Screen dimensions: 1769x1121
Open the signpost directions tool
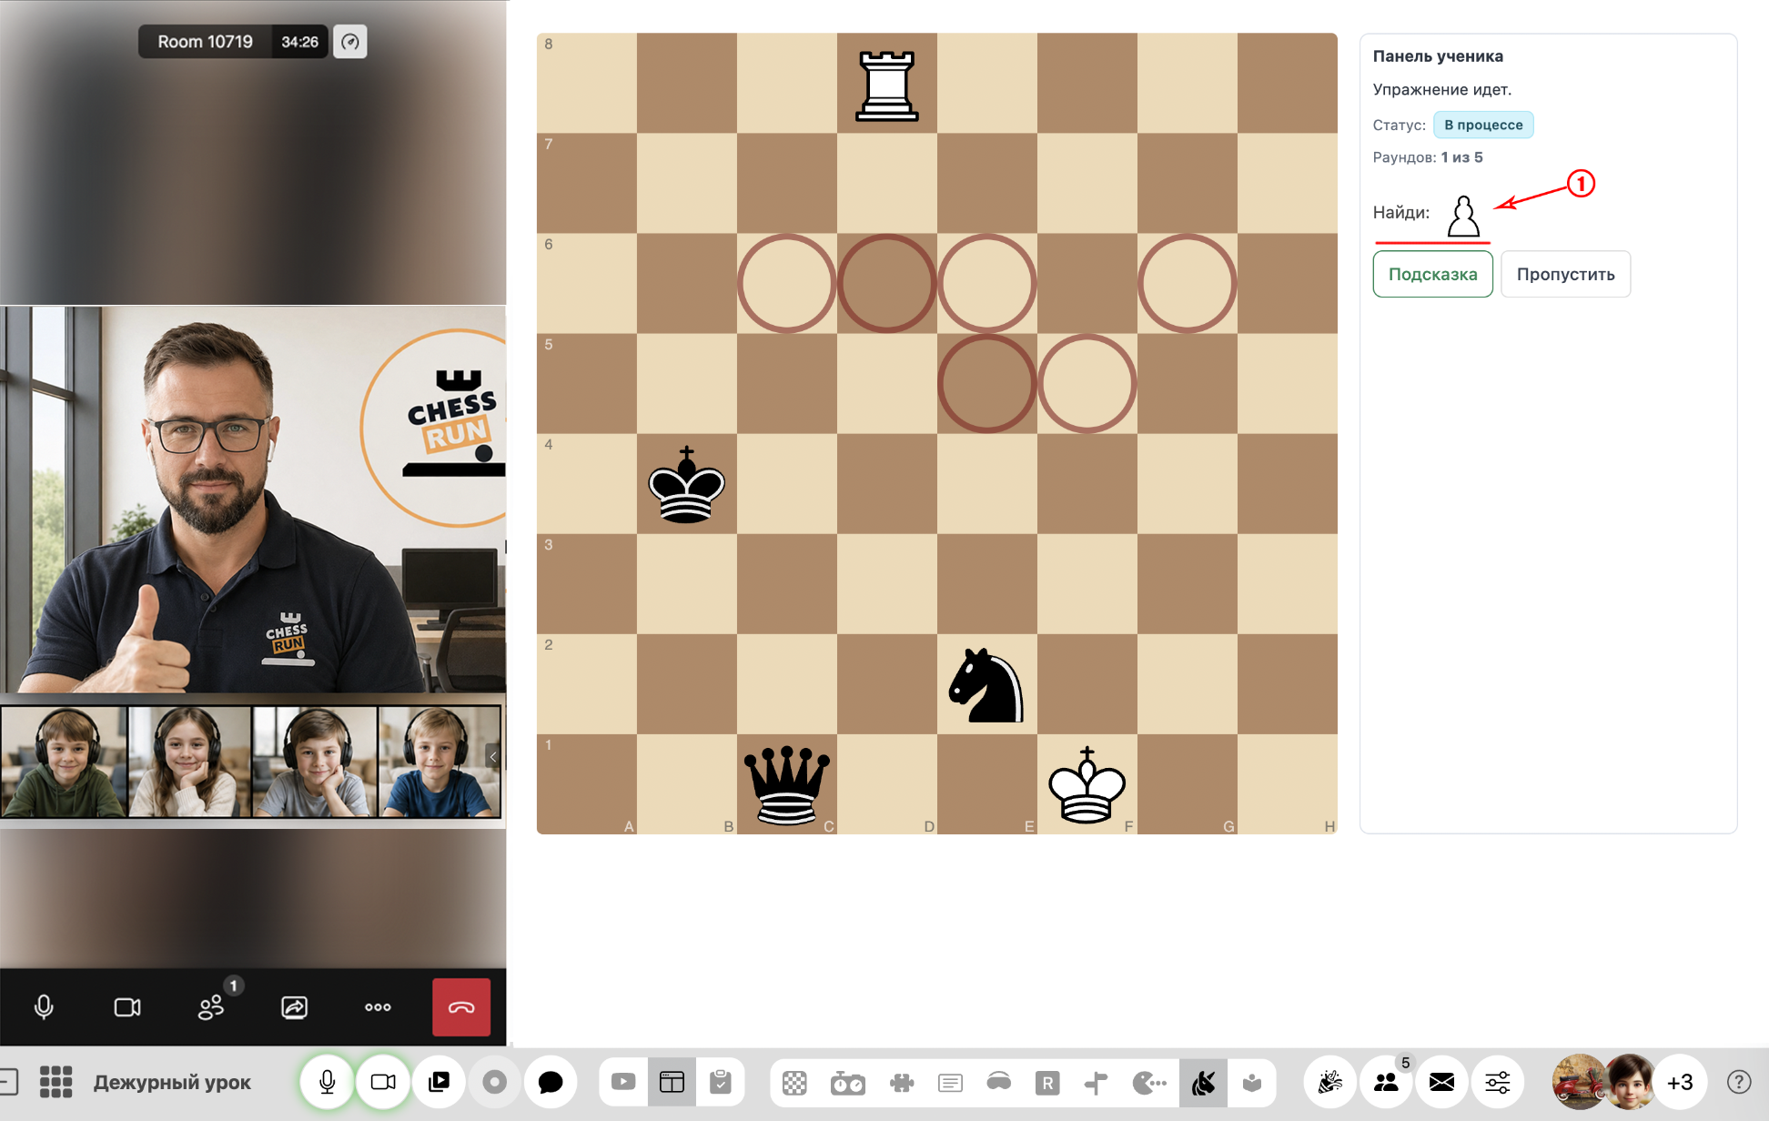[x=1097, y=1083]
